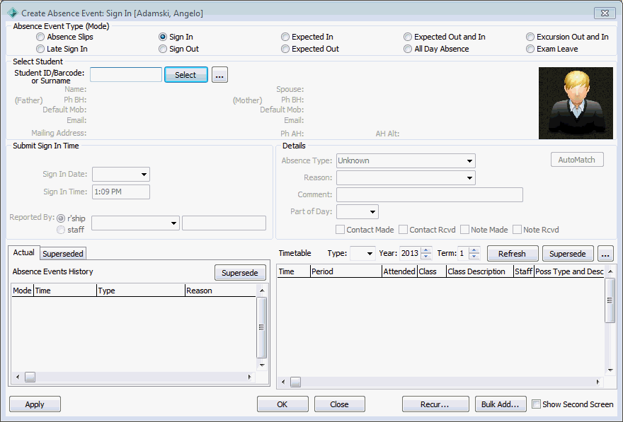Tick the Contact Made checkbox

340,230
